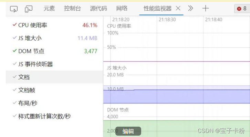
Task: Select the 性能监视器 tab
Action: coord(157,8)
